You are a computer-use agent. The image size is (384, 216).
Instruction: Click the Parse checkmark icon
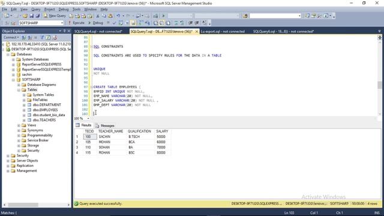(114, 23)
